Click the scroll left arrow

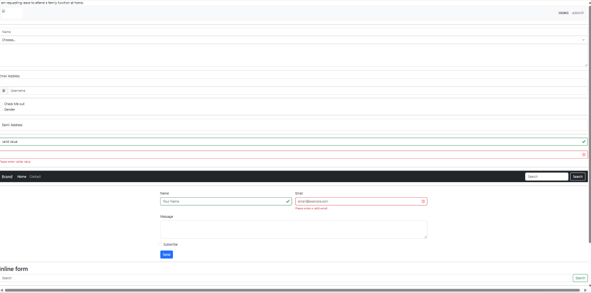click(x=2, y=290)
